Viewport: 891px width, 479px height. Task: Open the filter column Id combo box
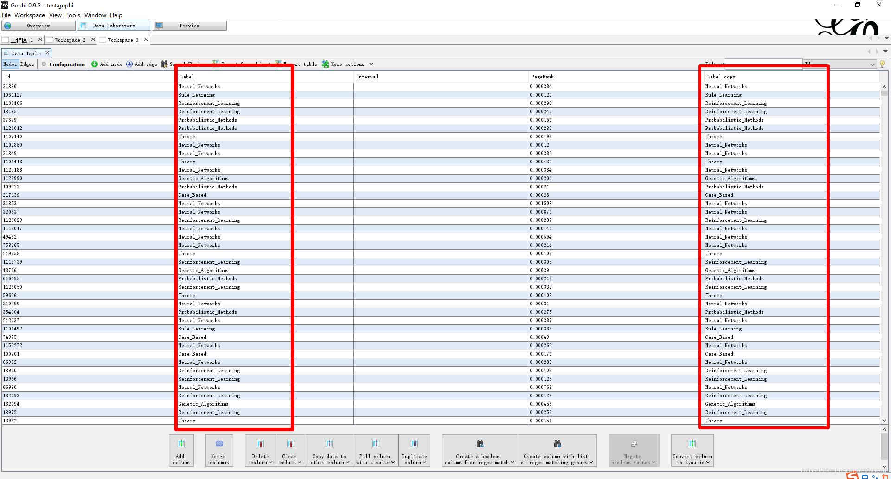click(840, 64)
